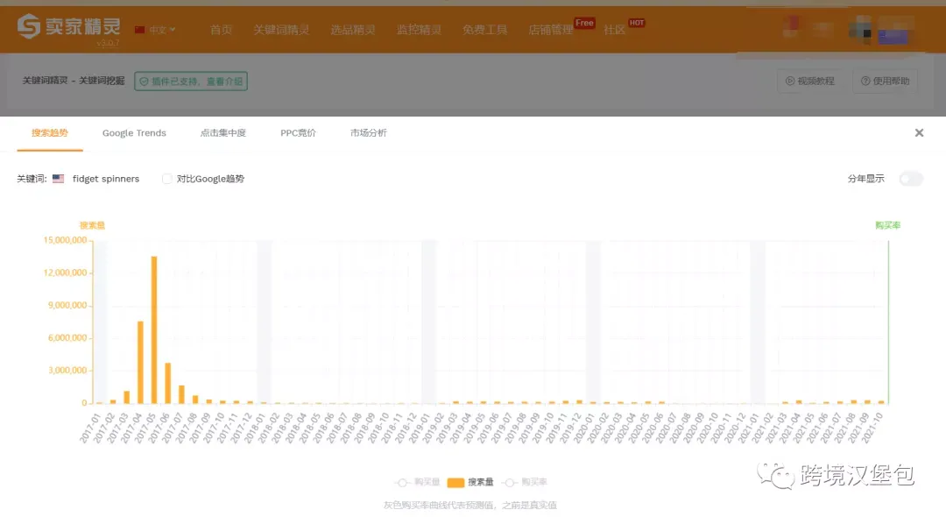Click the play icon in 视频教程
Image resolution: width=946 pixels, height=517 pixels.
[790, 81]
